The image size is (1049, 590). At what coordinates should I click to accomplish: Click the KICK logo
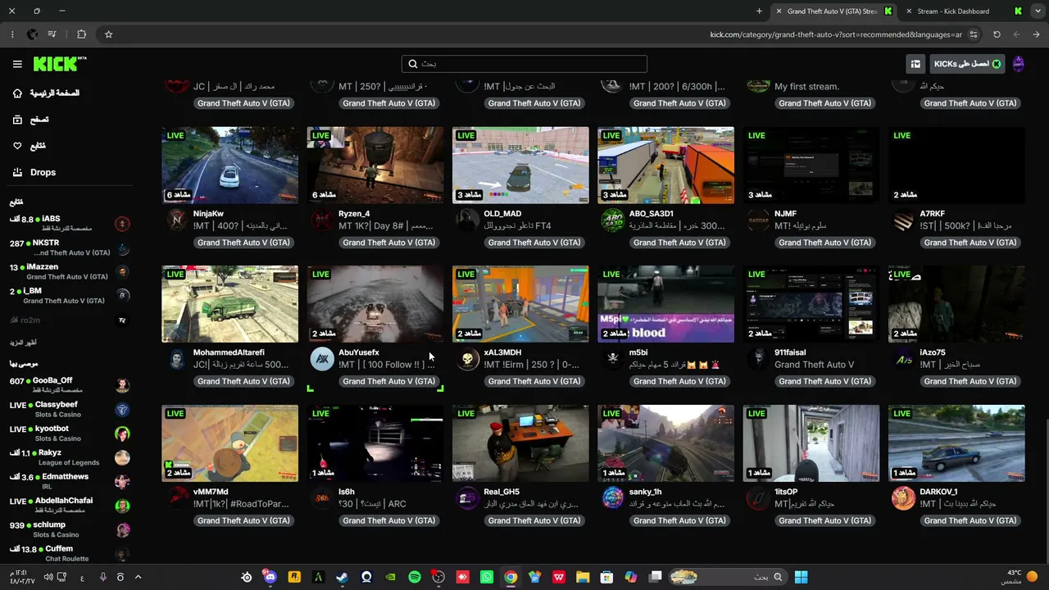pyautogui.click(x=59, y=64)
